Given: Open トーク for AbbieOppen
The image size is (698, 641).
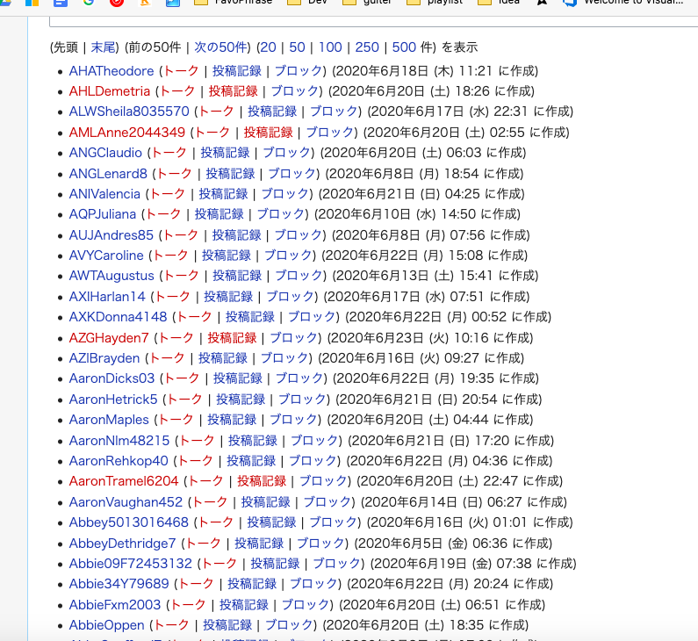Looking at the screenshot, I should [x=171, y=625].
